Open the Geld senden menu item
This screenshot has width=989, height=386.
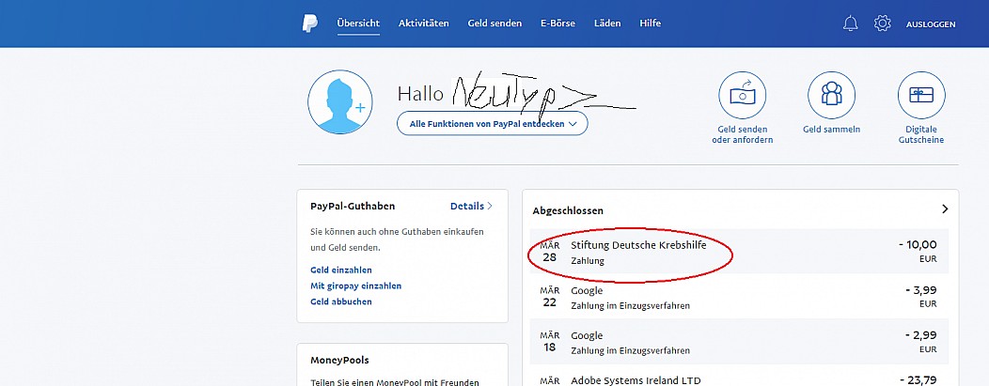pyautogui.click(x=494, y=23)
